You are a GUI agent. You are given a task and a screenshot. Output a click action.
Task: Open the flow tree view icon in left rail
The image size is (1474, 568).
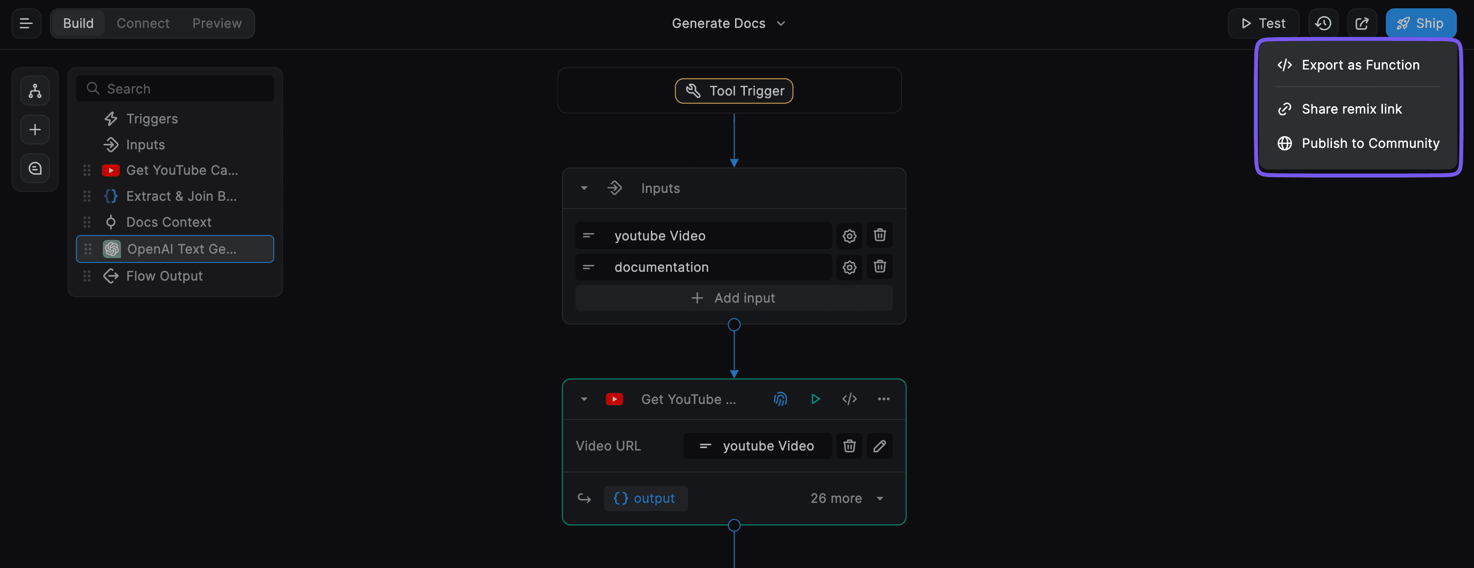(35, 91)
